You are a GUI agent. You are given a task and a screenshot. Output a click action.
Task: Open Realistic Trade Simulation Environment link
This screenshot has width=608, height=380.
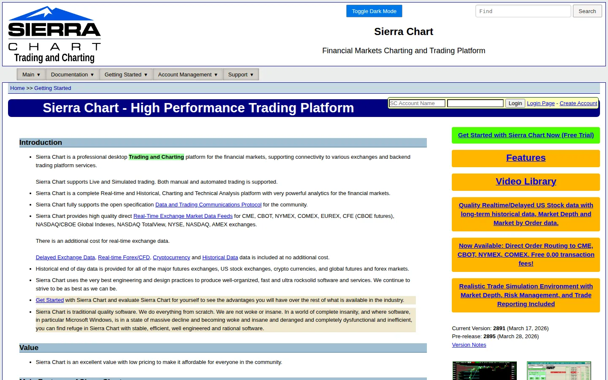[526, 295]
